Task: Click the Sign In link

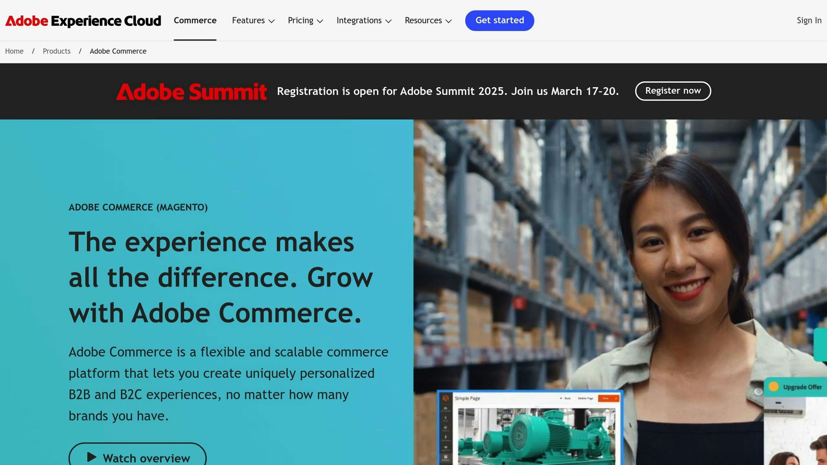Action: (x=809, y=21)
